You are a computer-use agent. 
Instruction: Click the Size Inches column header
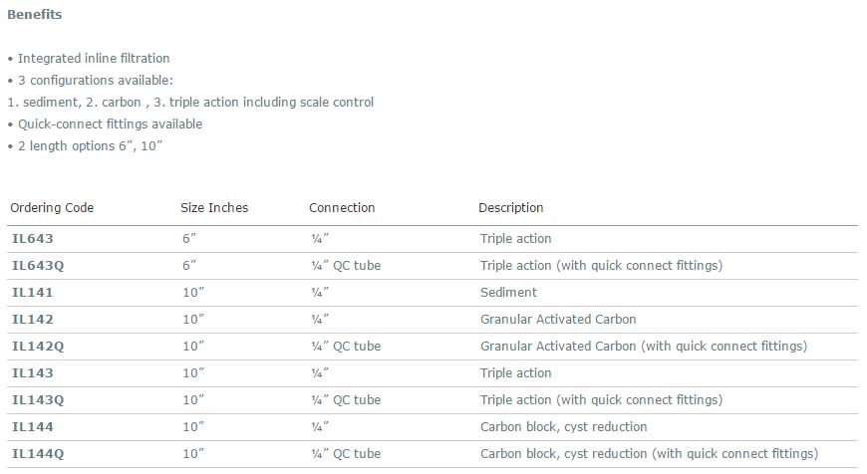coord(214,208)
